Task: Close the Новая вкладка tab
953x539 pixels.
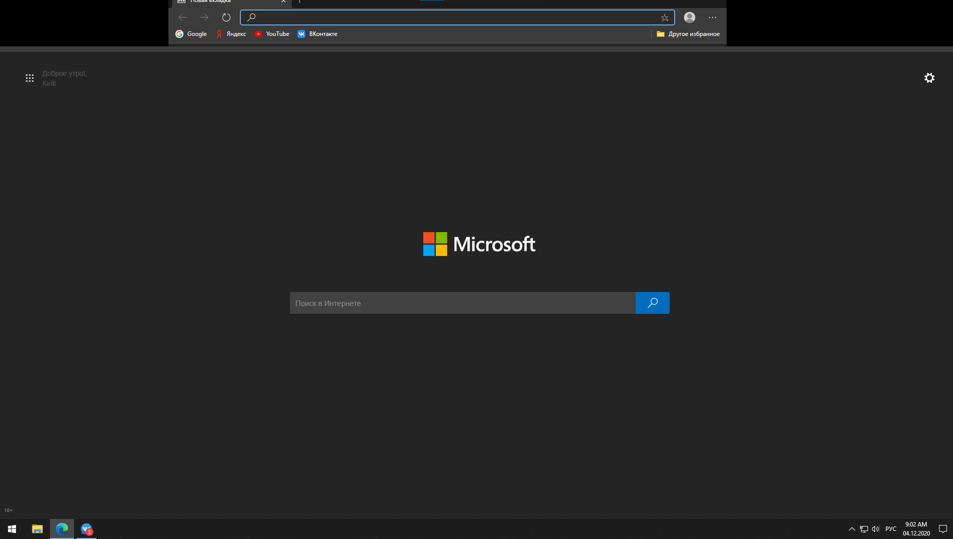Action: coord(283,1)
